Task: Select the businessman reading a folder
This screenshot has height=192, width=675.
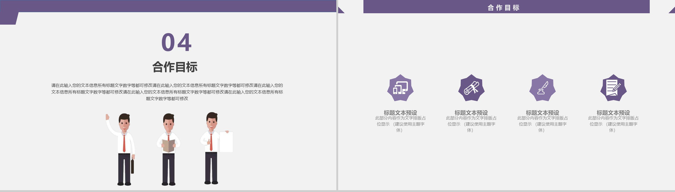Action: (169, 149)
